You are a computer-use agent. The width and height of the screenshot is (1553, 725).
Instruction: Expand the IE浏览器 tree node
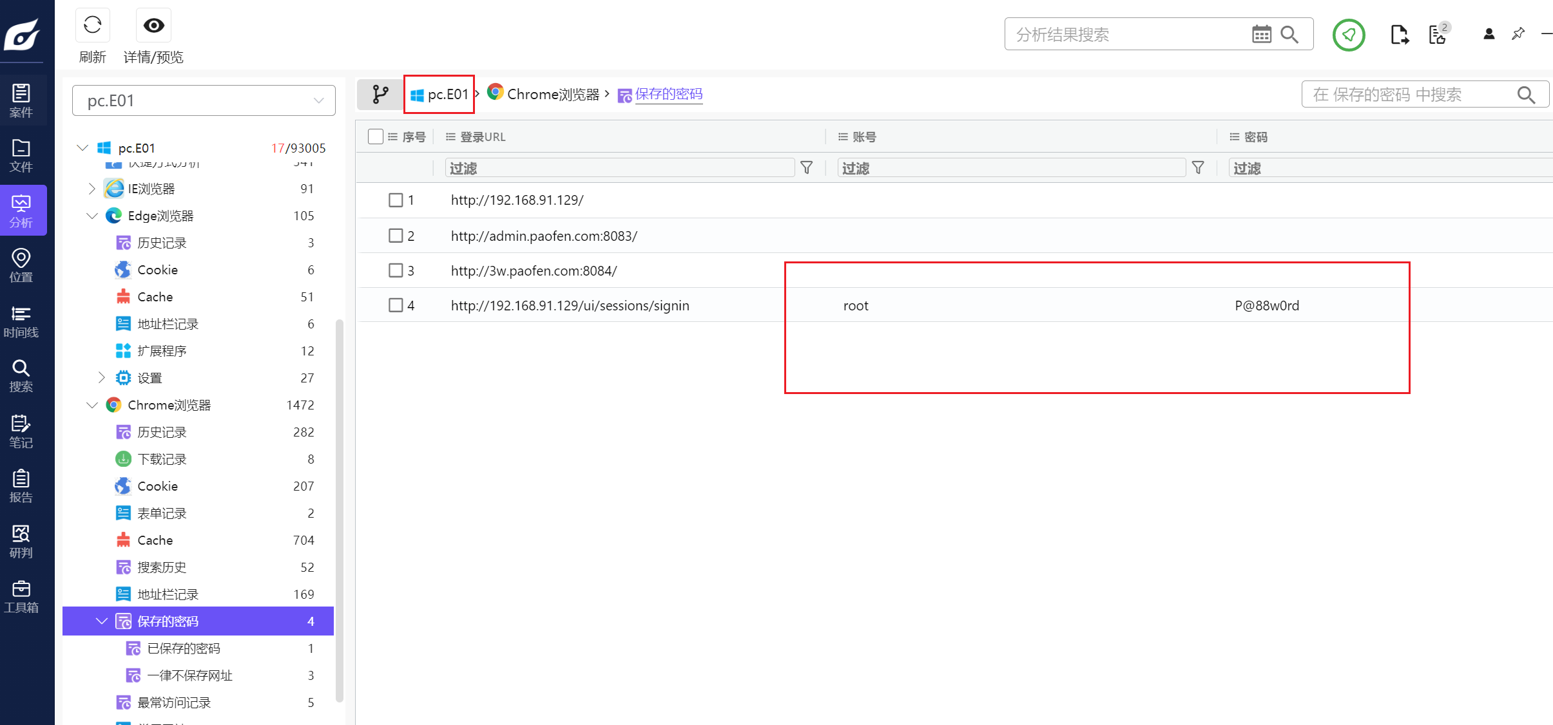tap(92, 189)
